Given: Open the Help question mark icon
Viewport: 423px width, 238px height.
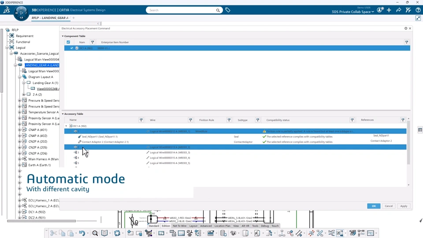Looking at the screenshot, I should click(x=418, y=10).
